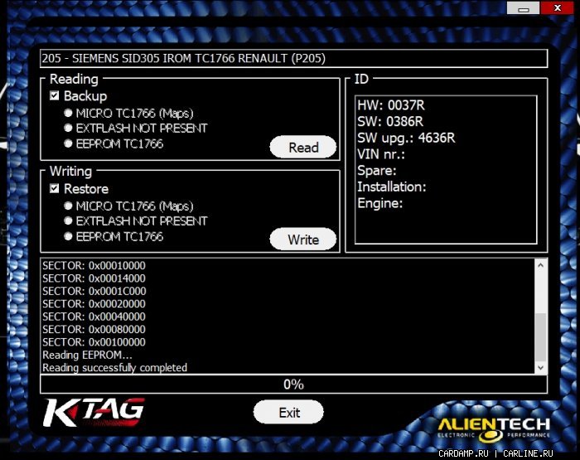Viewport: 580px width, 460px height.
Task: Click log line SECTOR: 0x00100000
Action: coord(94,342)
